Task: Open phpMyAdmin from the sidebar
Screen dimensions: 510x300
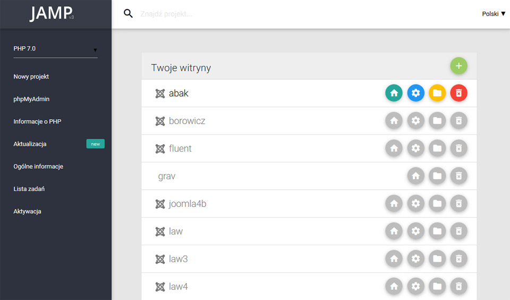Action: [x=31, y=99]
